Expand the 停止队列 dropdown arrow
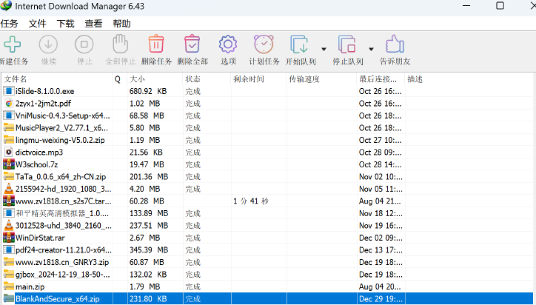Screen dimensions: 536x305 tap(371, 49)
